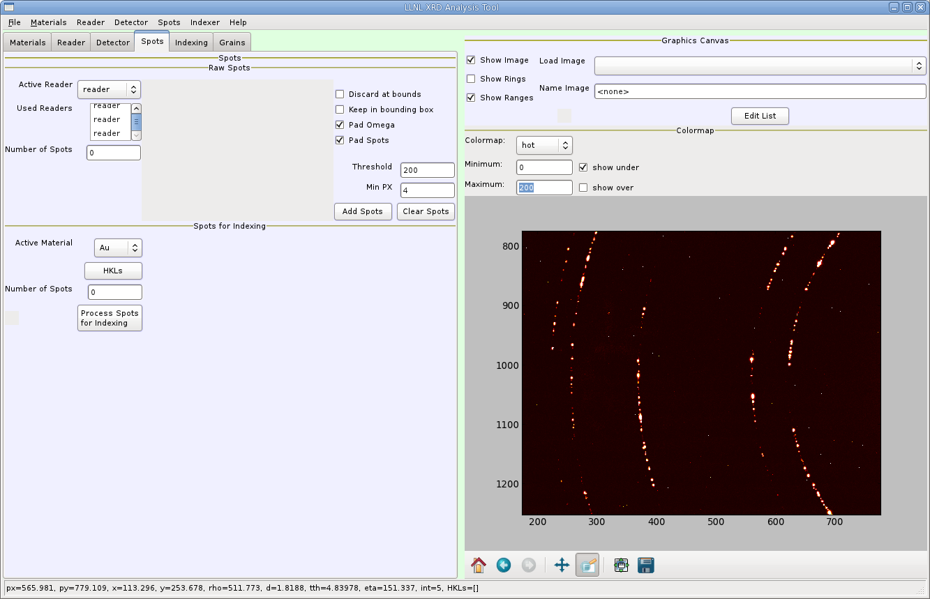Open the Detector menu
The image size is (930, 599).
coord(131,22)
